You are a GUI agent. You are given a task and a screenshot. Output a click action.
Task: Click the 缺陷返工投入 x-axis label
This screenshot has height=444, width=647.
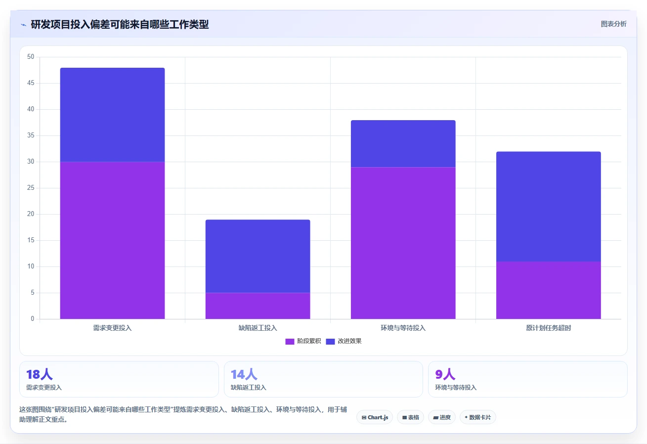click(x=258, y=328)
